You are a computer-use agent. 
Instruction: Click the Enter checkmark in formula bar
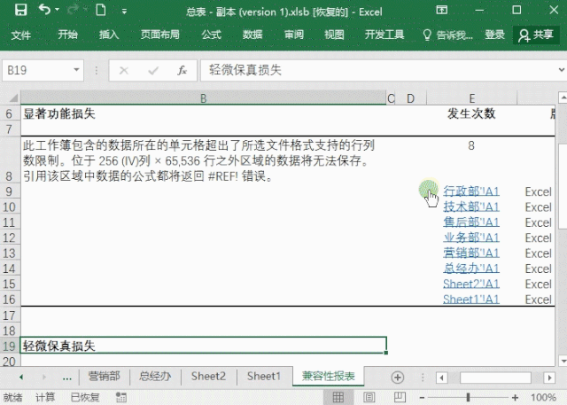(x=153, y=70)
